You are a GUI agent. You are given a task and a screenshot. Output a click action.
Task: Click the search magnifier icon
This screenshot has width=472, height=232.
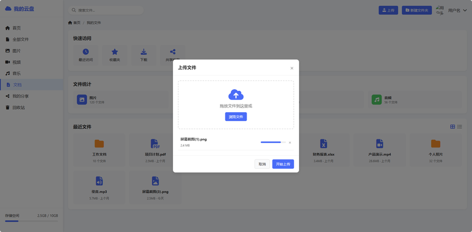click(73, 10)
